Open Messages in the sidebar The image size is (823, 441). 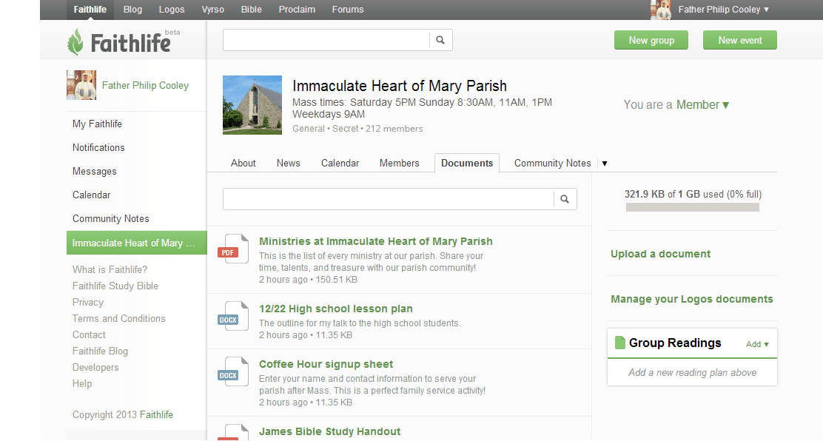[x=95, y=171]
